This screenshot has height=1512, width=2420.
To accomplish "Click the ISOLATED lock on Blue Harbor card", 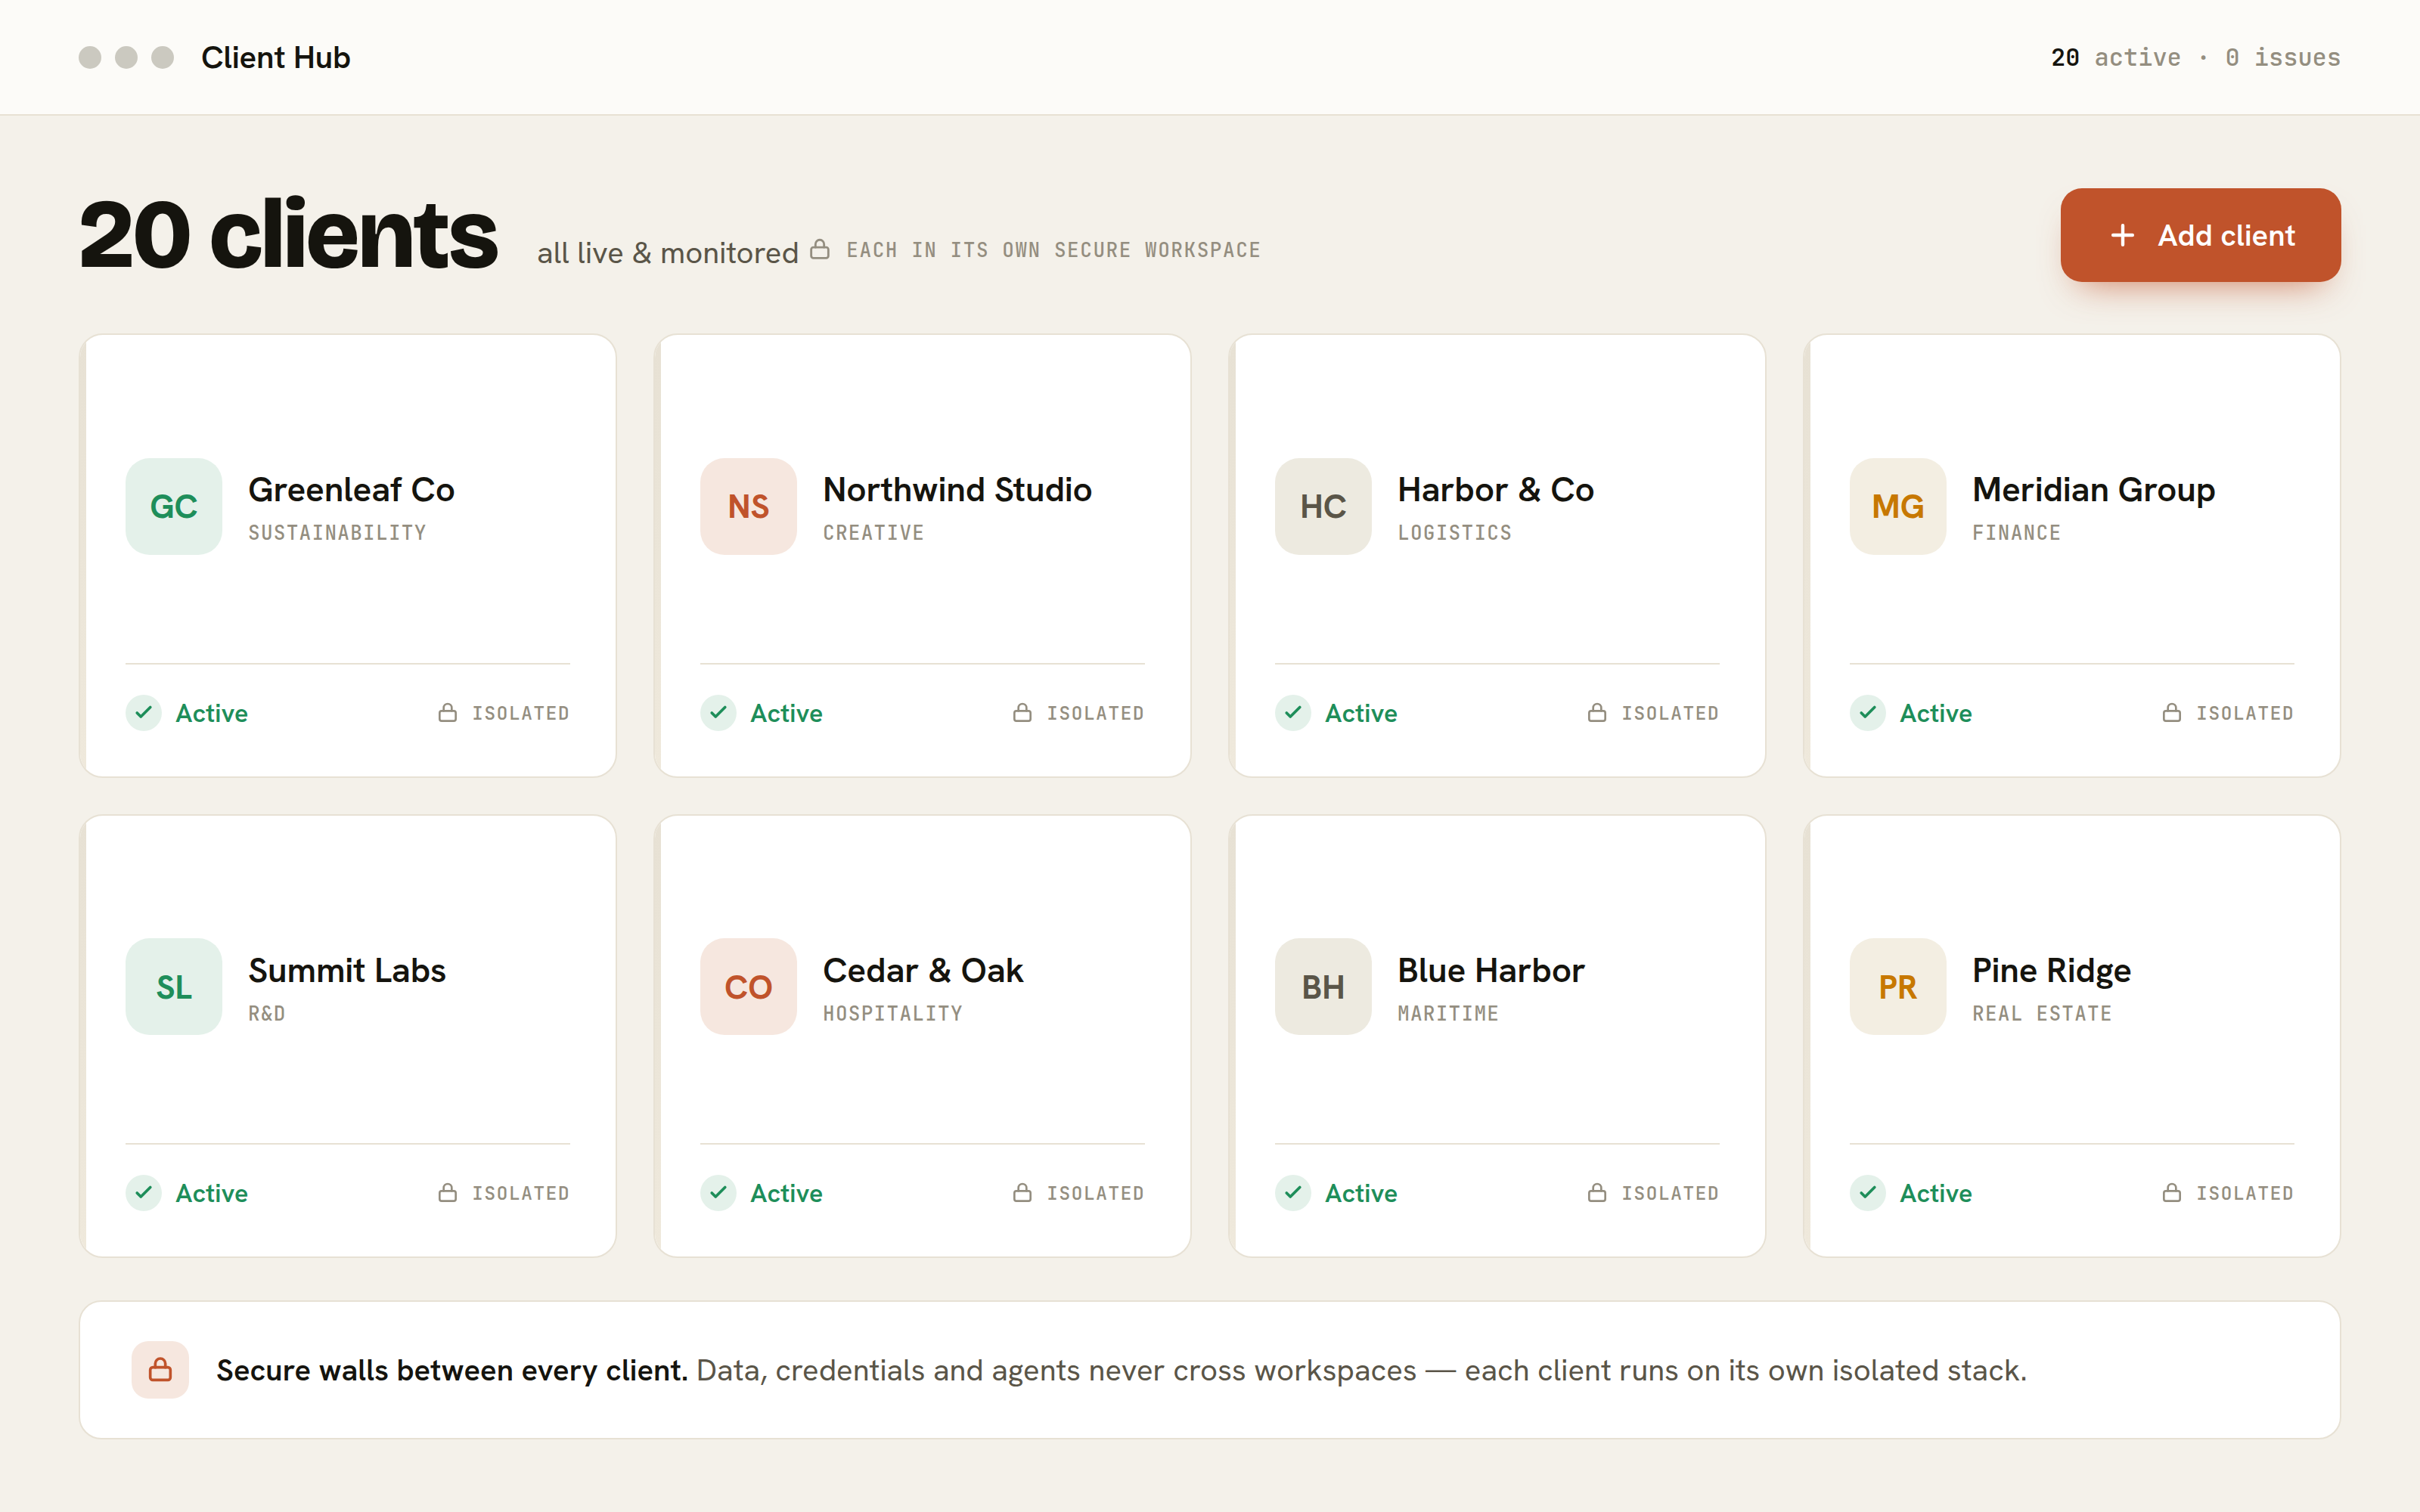I will pos(1597,1192).
